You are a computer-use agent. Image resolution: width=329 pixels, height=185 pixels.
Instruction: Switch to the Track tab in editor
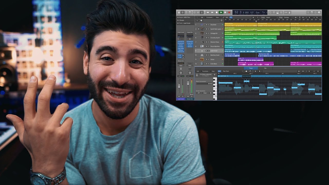(x=251, y=68)
